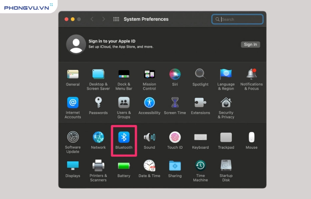
Task: Click the Apple ID avatar picture
Action: [76, 44]
